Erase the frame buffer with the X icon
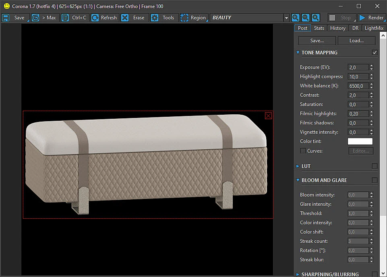 [125, 18]
